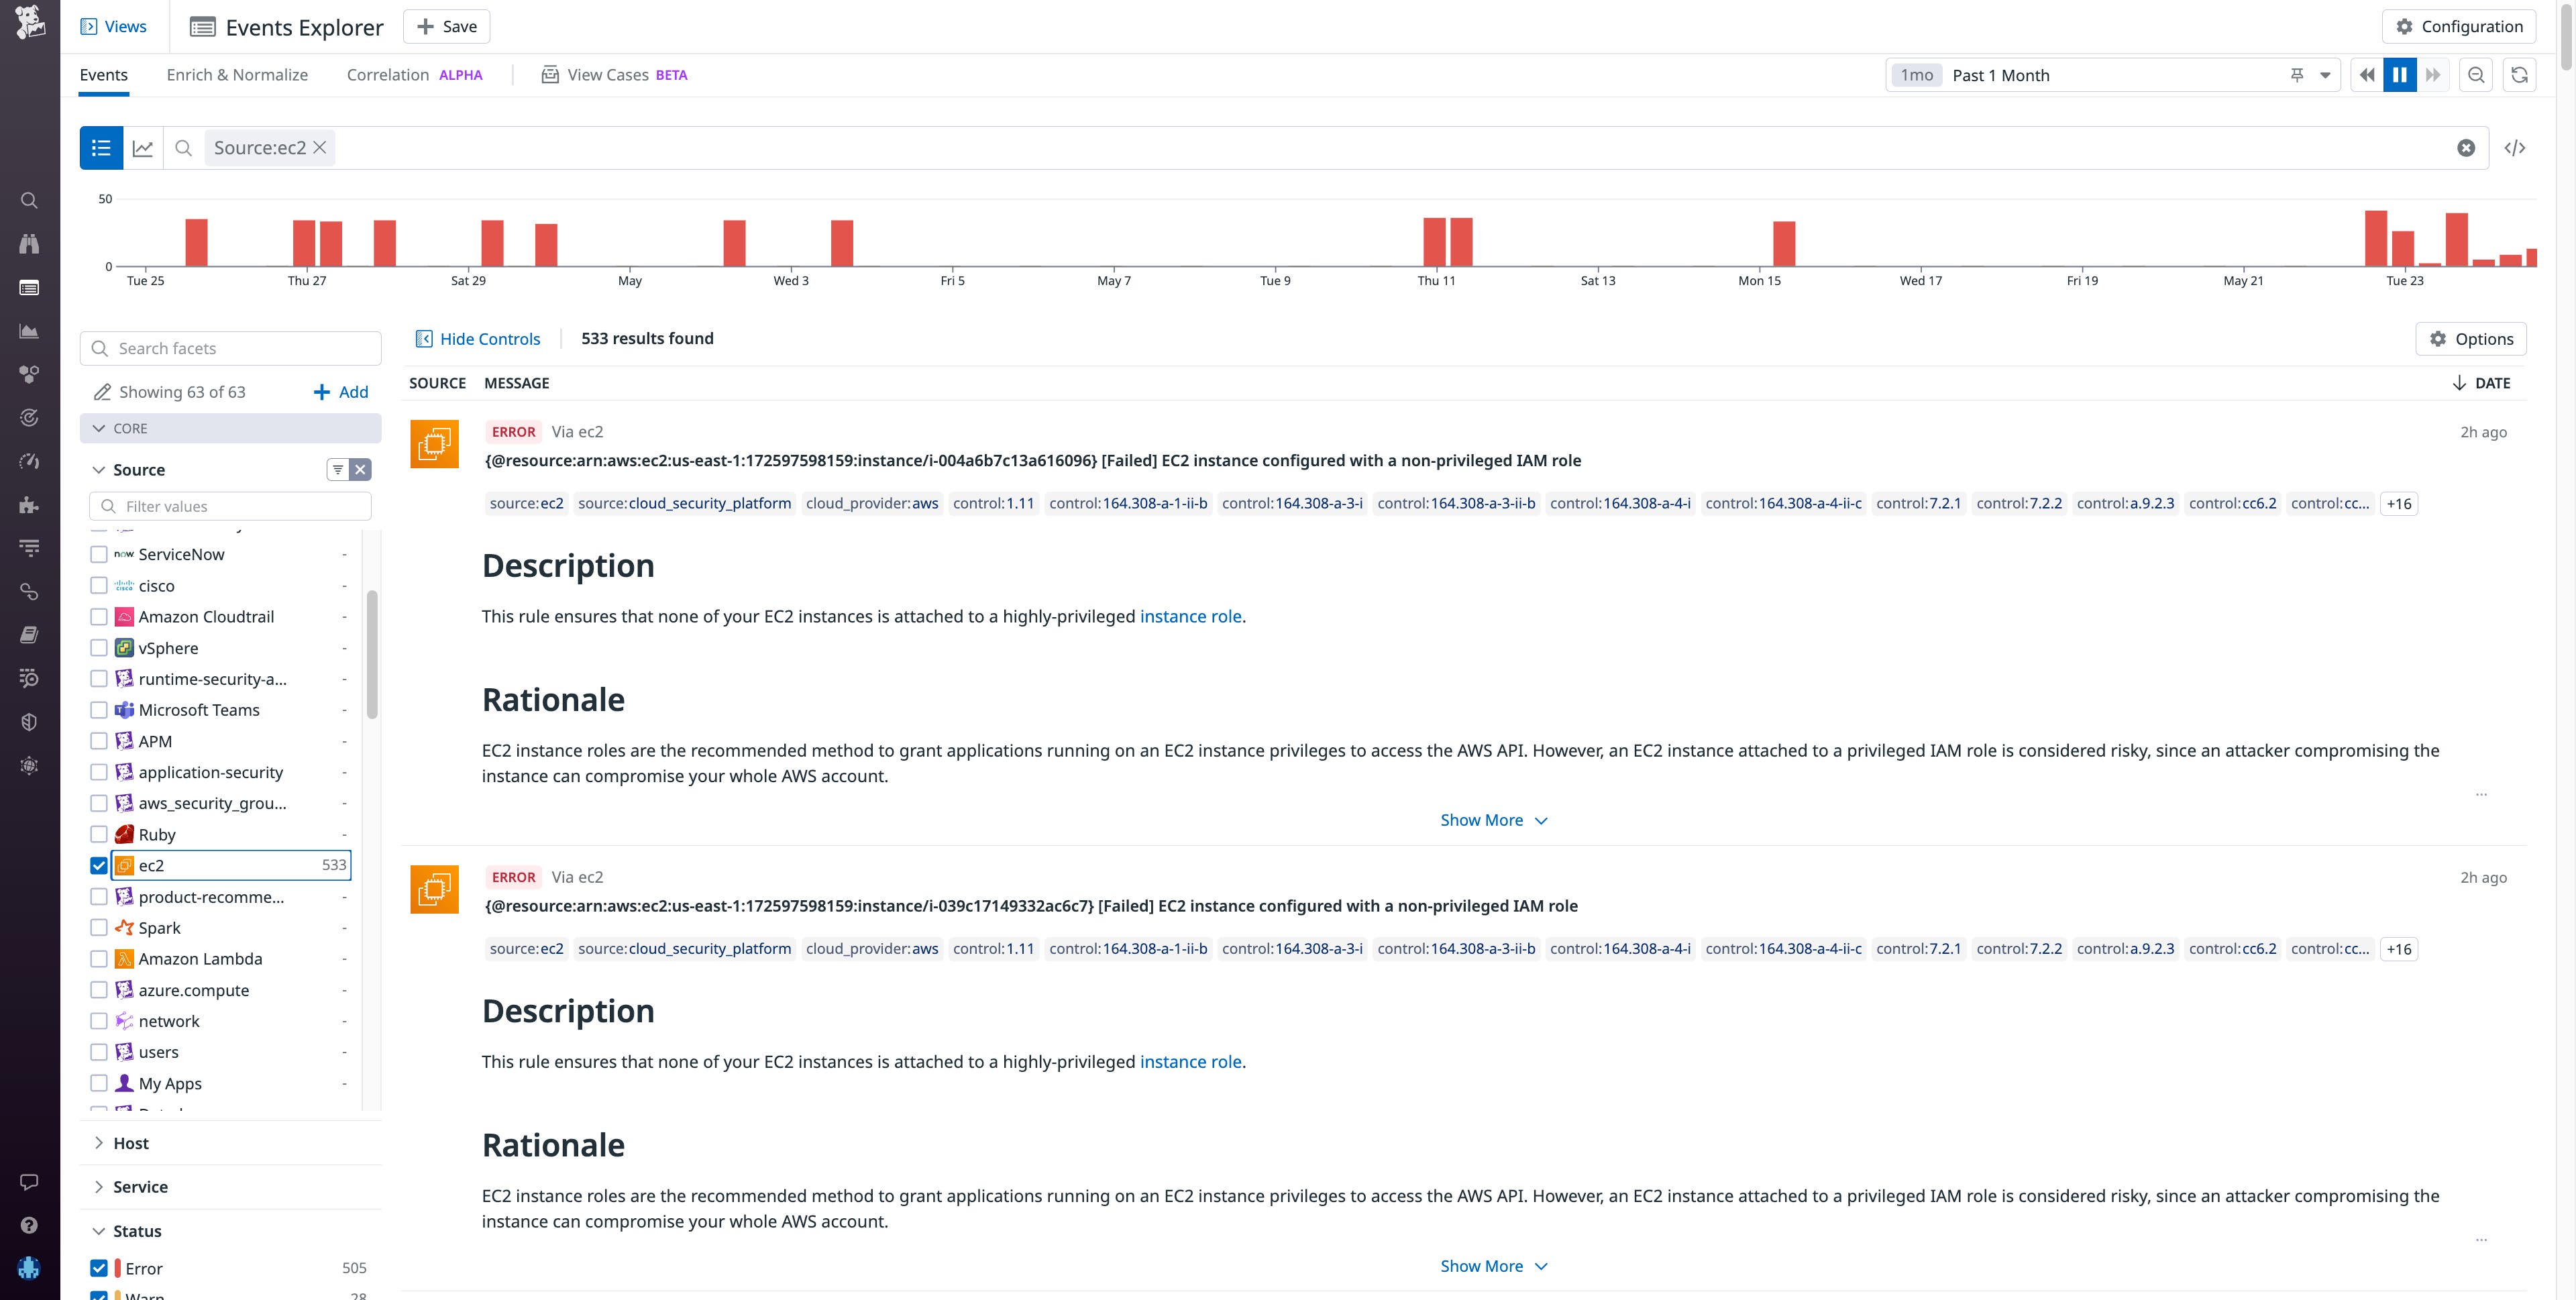Screen dimensions: 2576x1300
Task: Switch to the Correlation tab
Action: click(x=389, y=74)
